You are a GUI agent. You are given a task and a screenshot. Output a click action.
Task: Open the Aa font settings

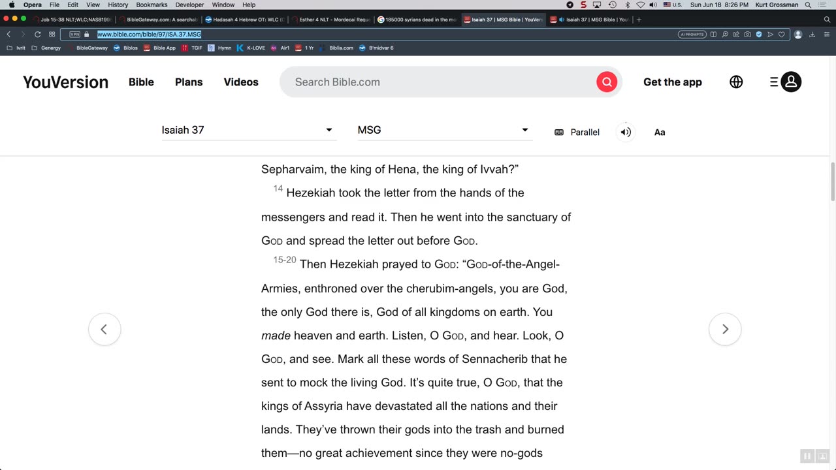pos(660,132)
